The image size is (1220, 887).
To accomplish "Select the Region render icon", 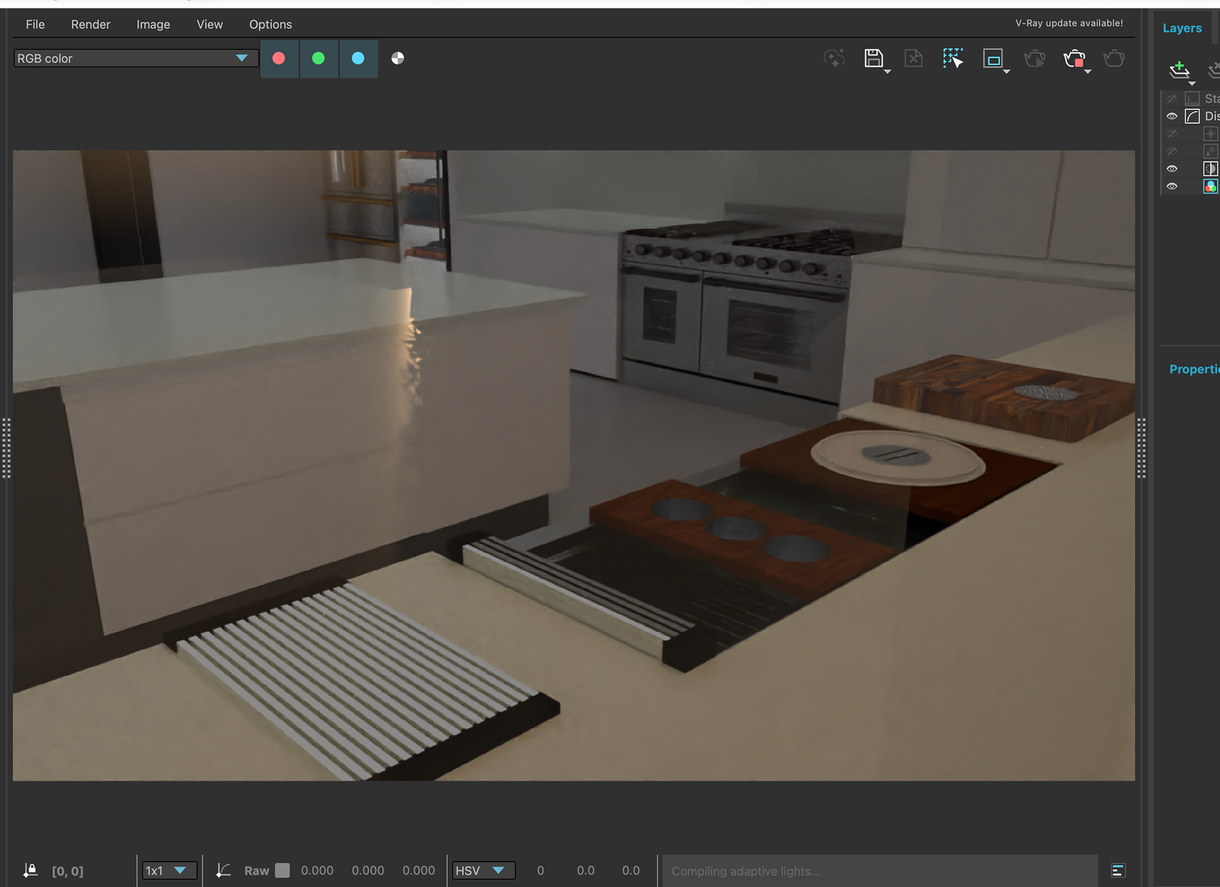I will [993, 58].
